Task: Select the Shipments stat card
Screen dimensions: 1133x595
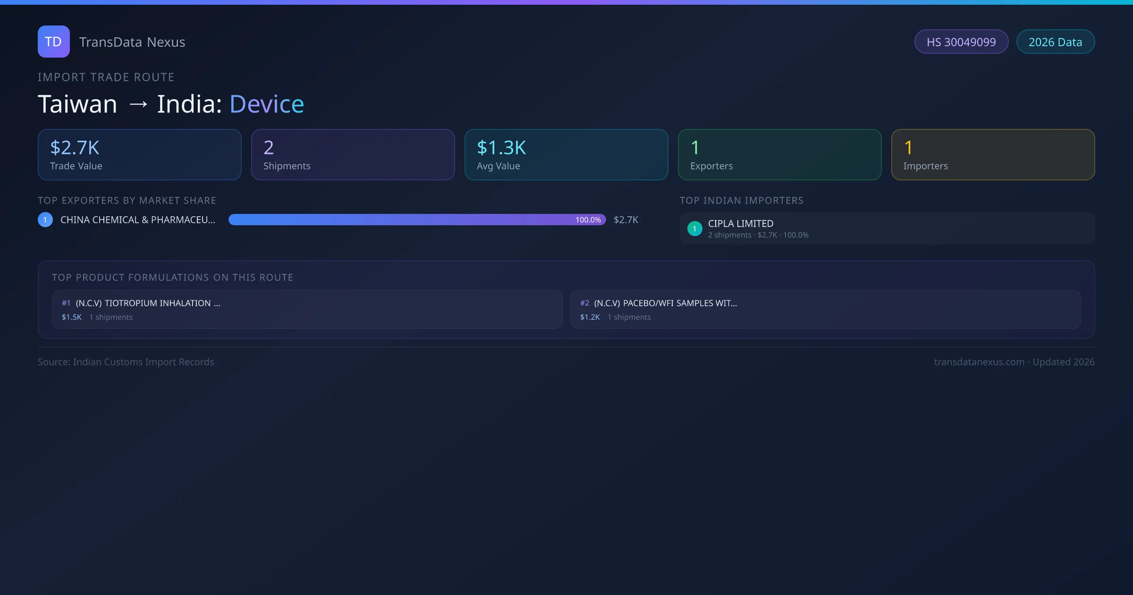Action: (x=353, y=155)
